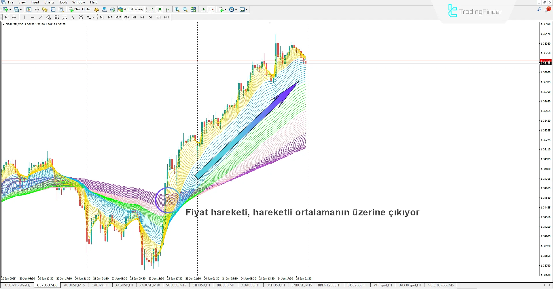553x289 pixels.
Task: Tile the chart windows
Action: [x=193, y=9]
